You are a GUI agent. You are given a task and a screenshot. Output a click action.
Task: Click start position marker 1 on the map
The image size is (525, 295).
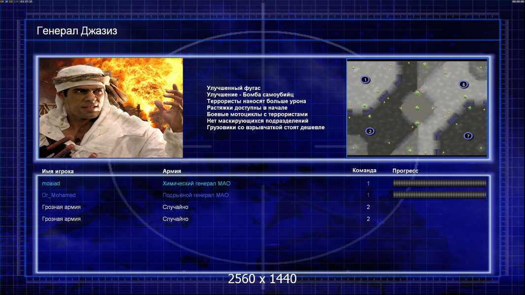[365, 80]
